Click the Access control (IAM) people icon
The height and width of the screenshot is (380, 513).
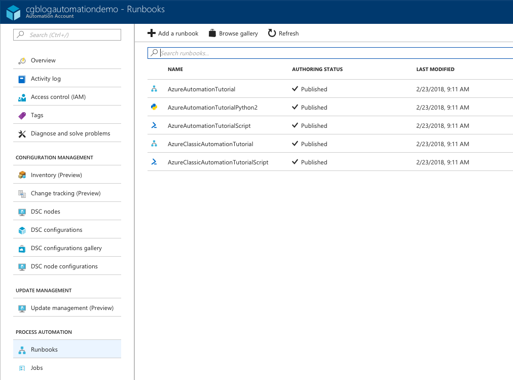pos(22,97)
